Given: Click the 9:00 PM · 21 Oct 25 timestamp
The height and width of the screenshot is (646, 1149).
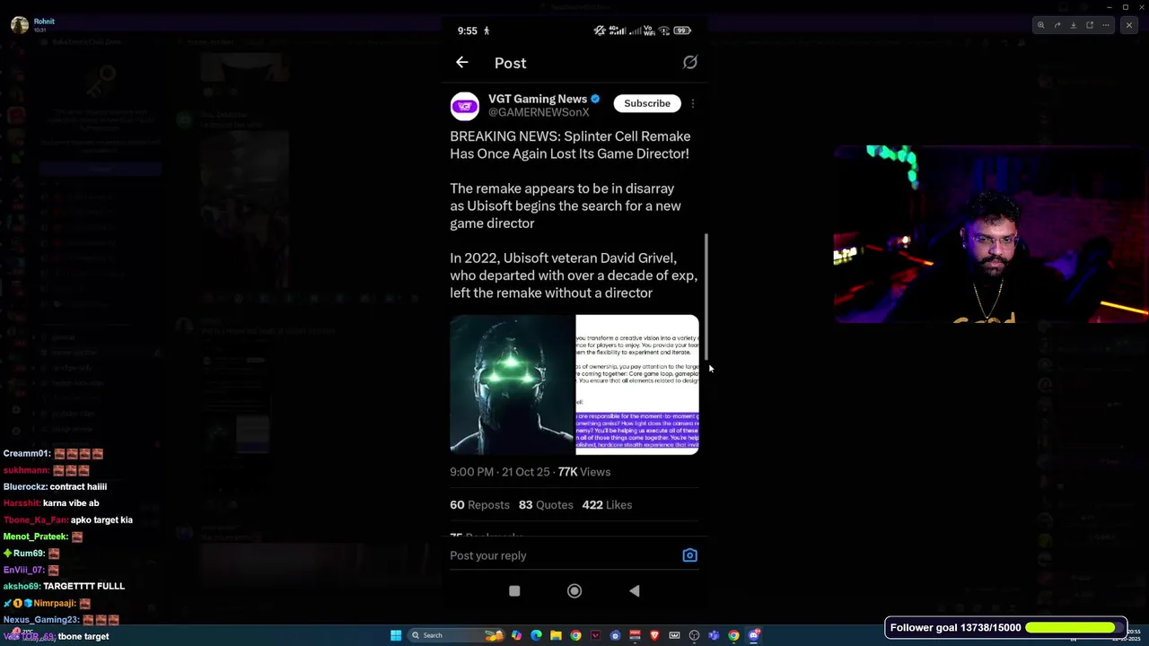Looking at the screenshot, I should coord(500,472).
